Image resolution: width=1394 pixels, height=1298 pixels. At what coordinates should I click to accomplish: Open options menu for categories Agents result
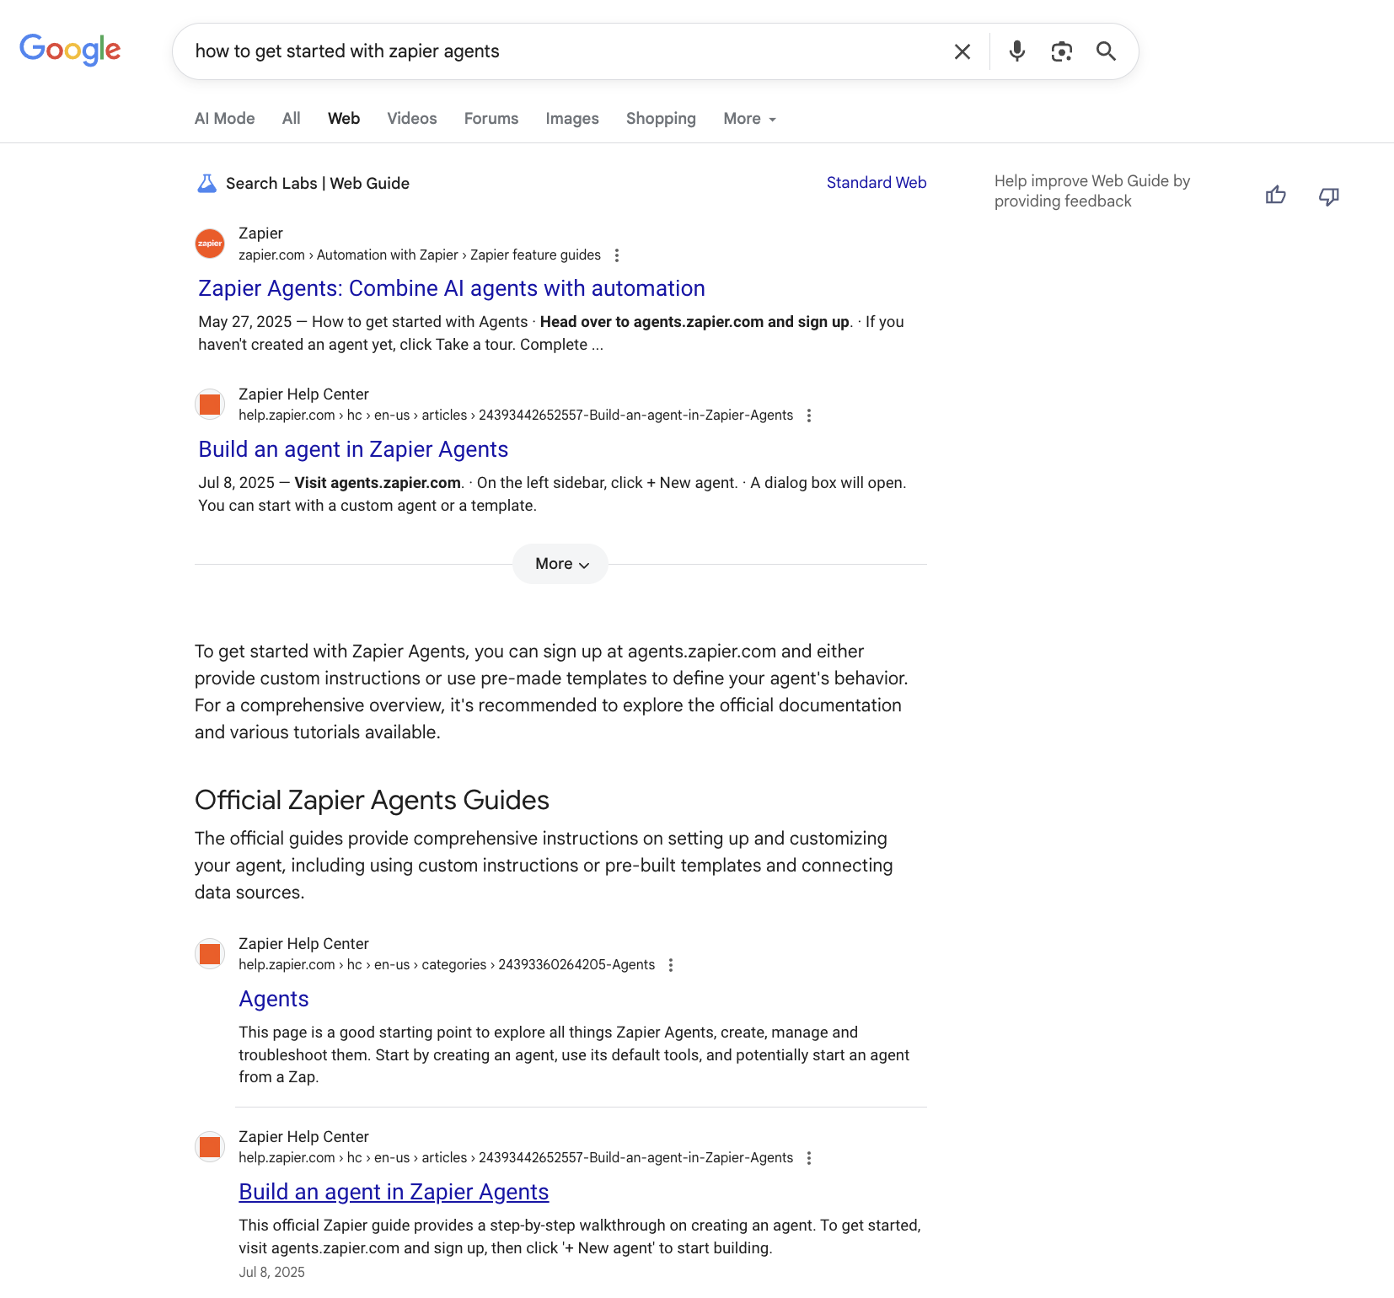click(x=671, y=965)
